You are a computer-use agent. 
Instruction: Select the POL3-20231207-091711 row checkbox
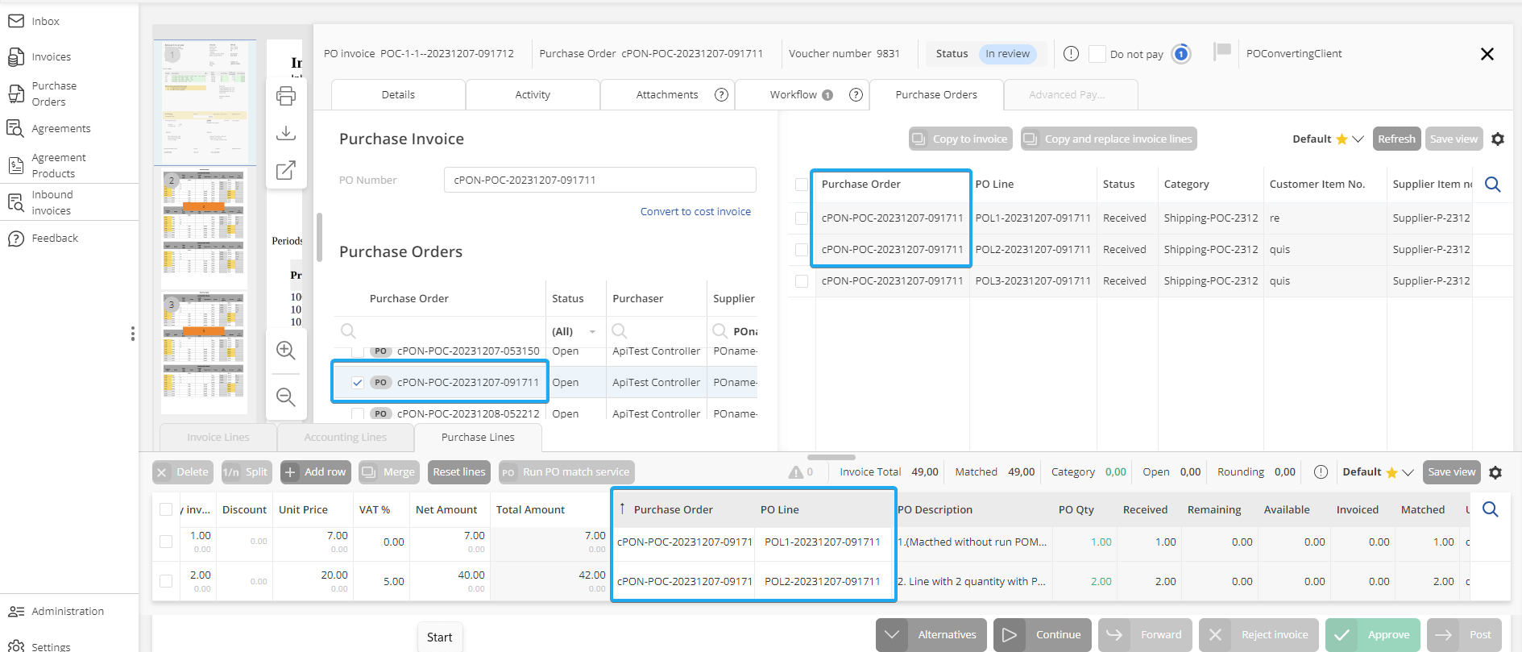[802, 281]
